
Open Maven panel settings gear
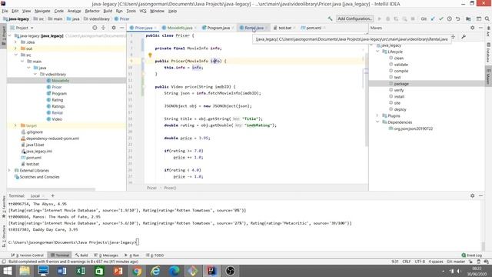472,28
